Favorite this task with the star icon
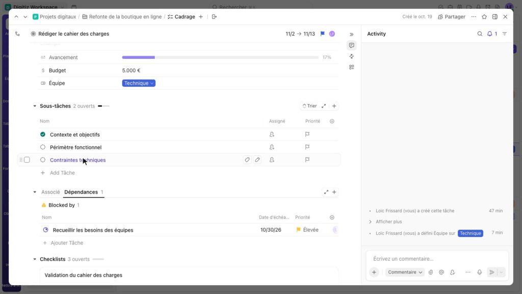Viewport: 522px width, 294px height. 484,17
